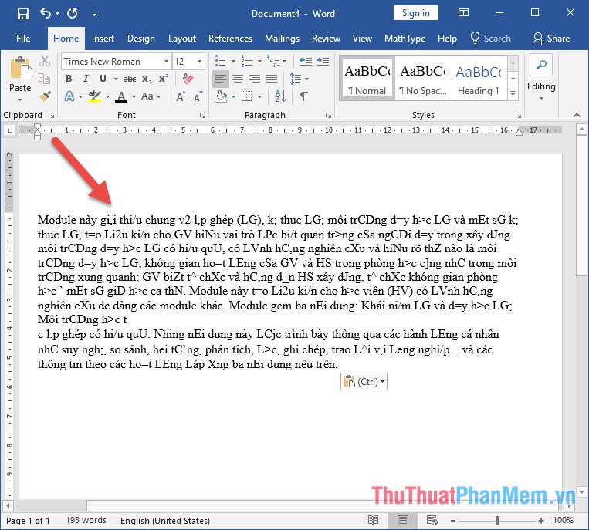Select the Format Painter brush
Image resolution: width=589 pixels, height=530 pixels.
pyautogui.click(x=45, y=96)
